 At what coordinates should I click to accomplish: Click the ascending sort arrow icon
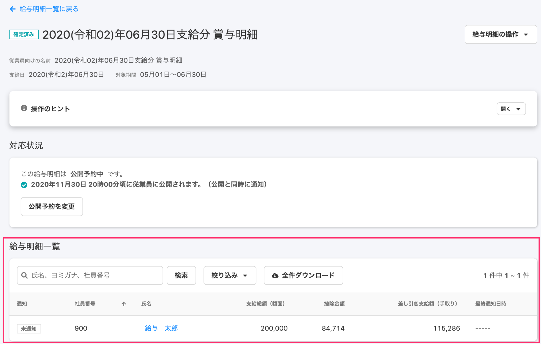(124, 304)
